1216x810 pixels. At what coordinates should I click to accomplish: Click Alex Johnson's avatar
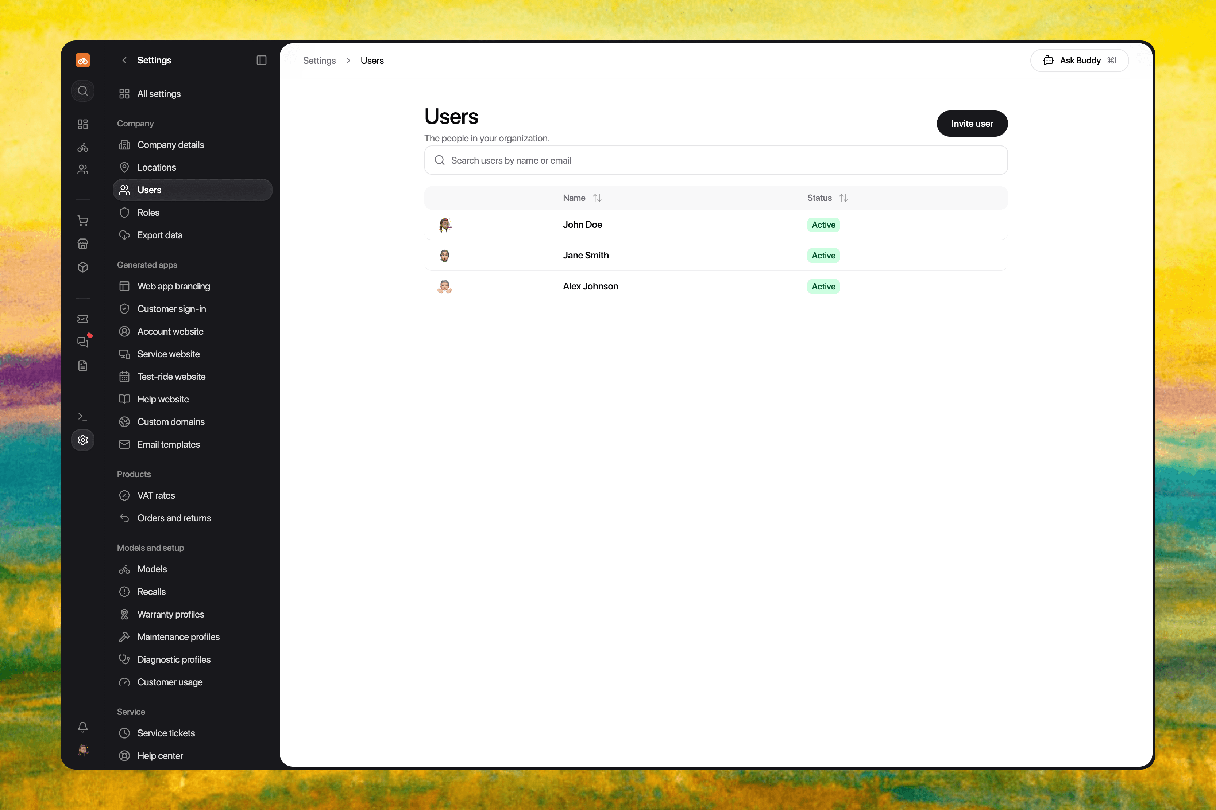tap(445, 286)
